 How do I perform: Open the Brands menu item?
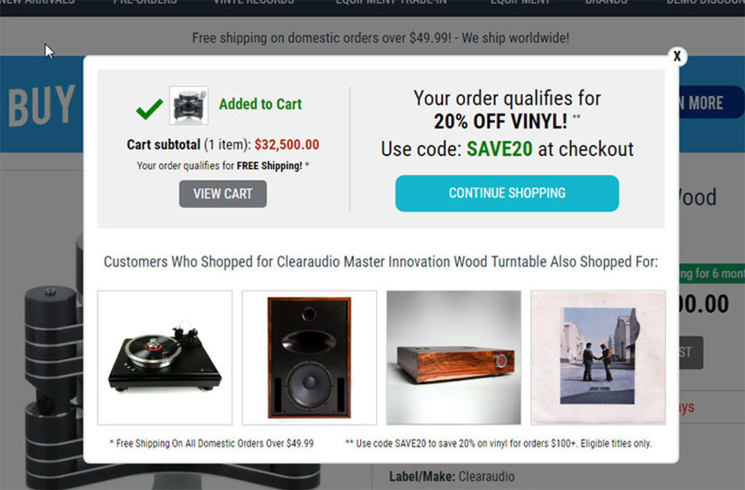pos(606,2)
